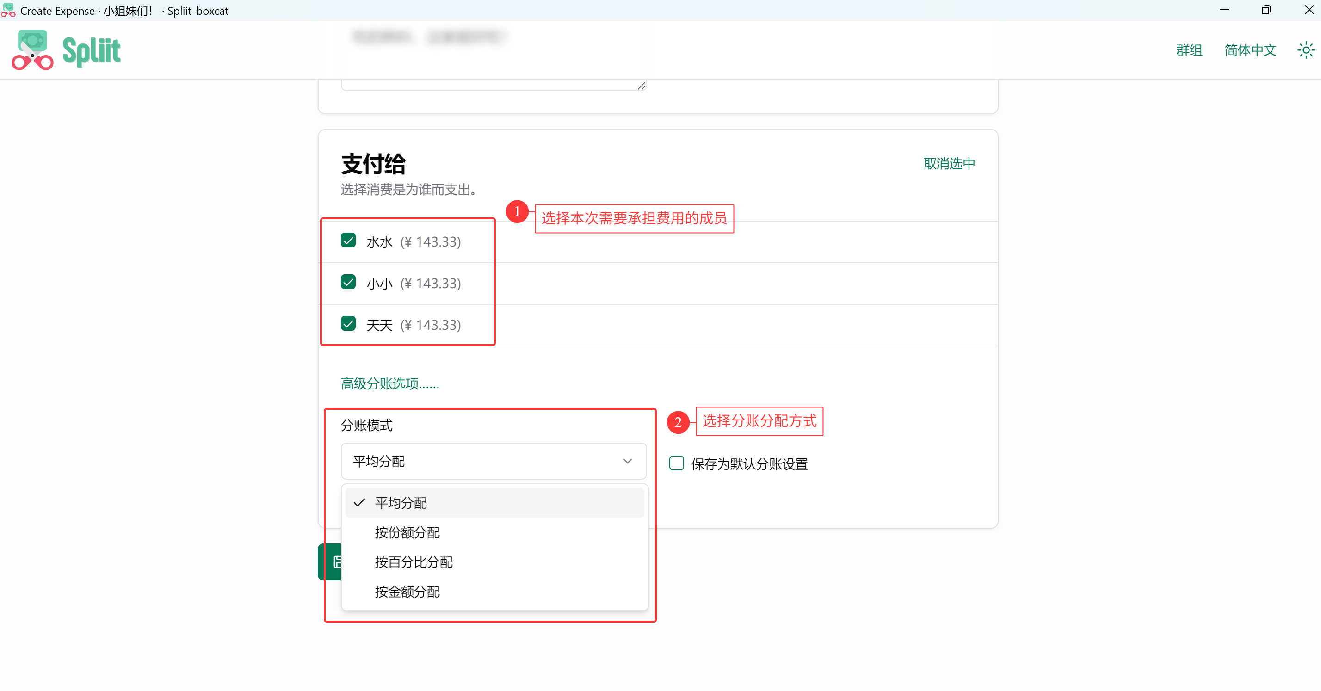Uncheck the 天天 participant checkbox
The width and height of the screenshot is (1321, 691).
(348, 323)
